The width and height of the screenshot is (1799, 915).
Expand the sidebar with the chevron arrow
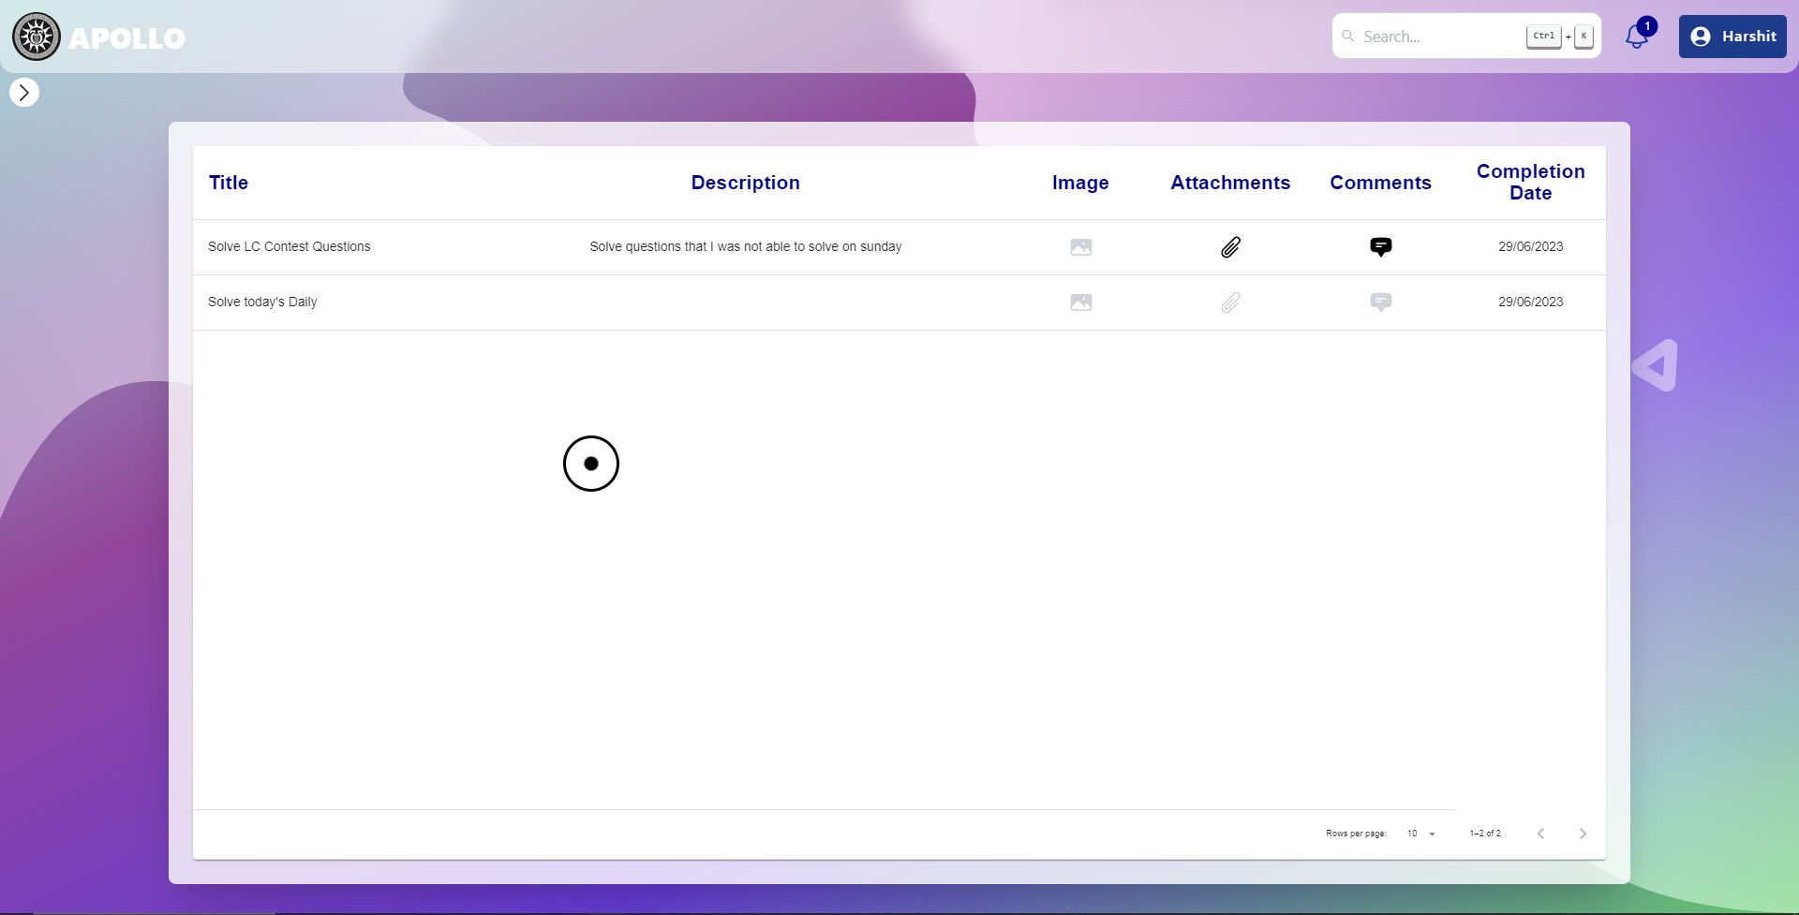(x=24, y=93)
